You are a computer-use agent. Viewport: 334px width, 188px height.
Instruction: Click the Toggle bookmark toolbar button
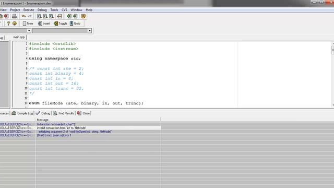61,23
